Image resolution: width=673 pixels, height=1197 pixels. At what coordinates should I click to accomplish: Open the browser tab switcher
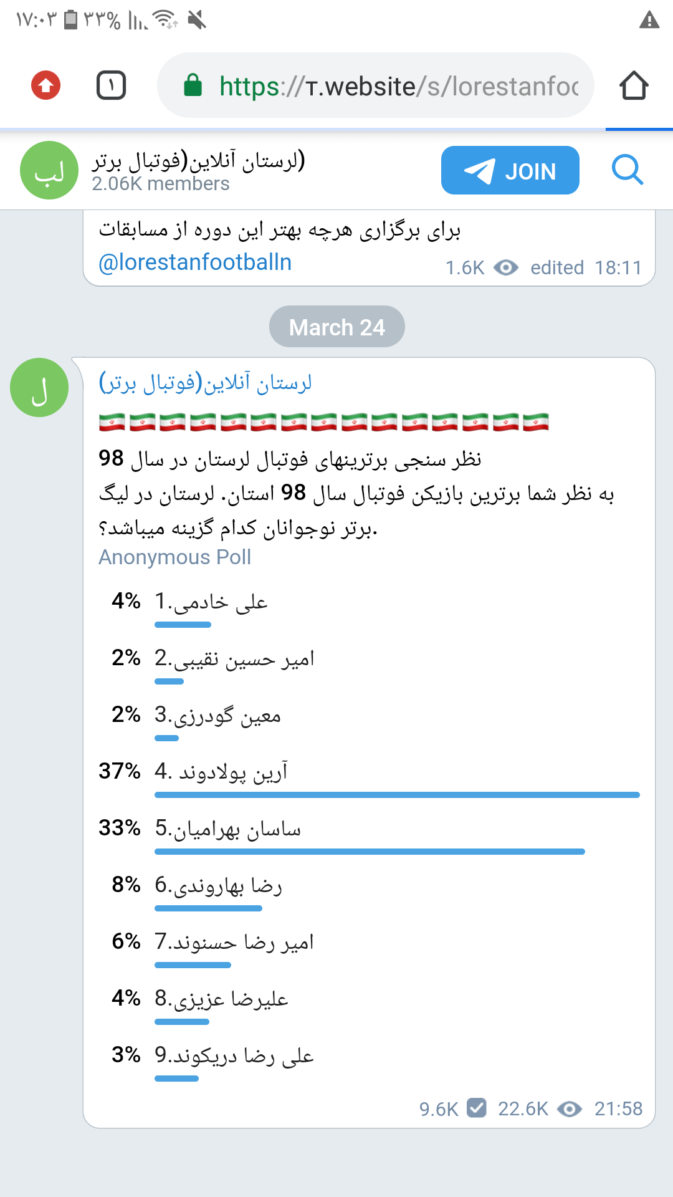click(112, 85)
